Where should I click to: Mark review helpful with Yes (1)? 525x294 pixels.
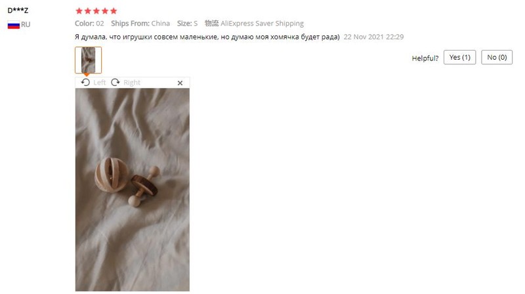coord(460,57)
